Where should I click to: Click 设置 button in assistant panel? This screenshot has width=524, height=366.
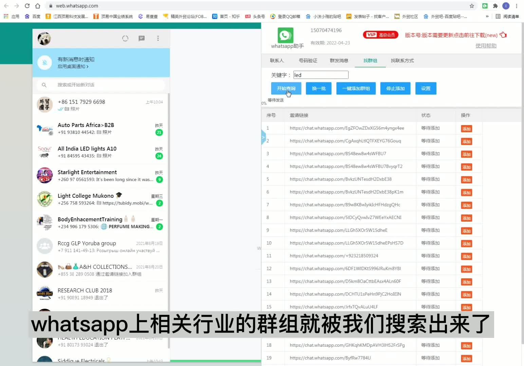click(426, 88)
